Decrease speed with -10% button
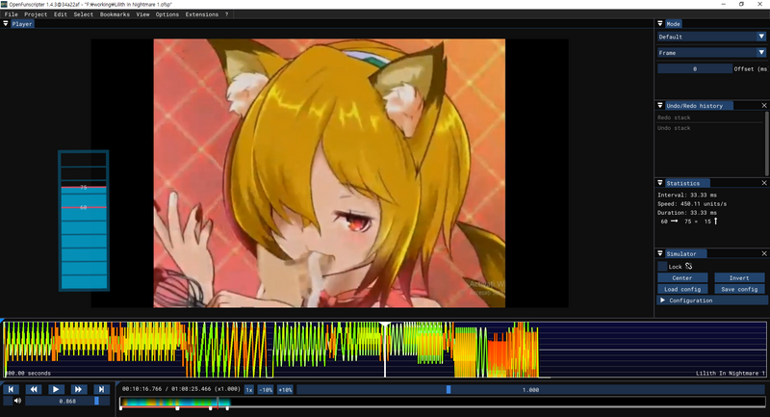Viewport: 770px width, 417px height. tap(266, 389)
